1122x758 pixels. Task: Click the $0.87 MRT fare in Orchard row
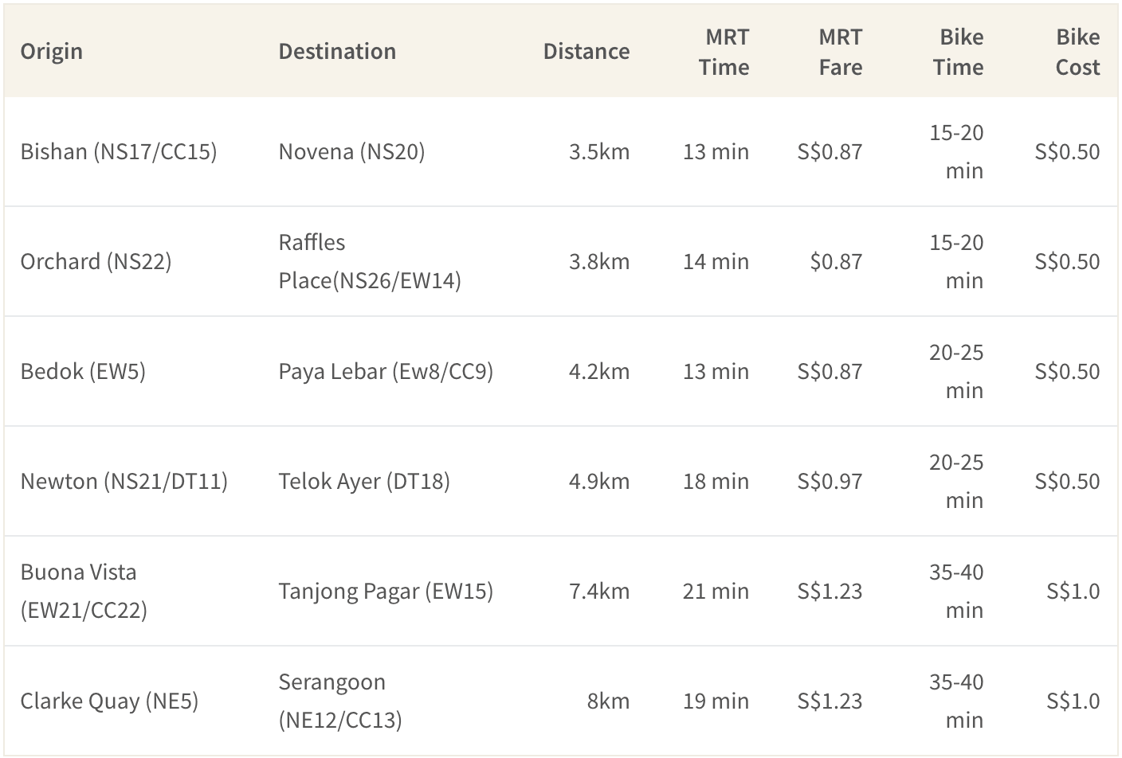(x=836, y=261)
